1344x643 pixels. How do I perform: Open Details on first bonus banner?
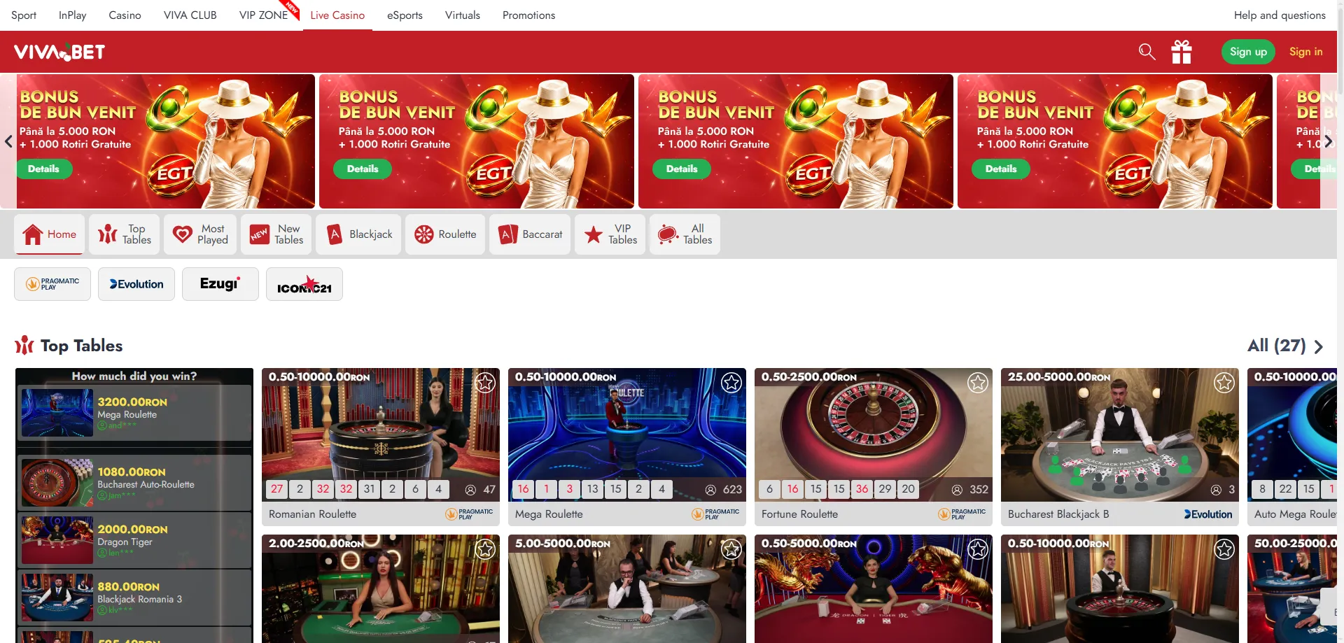click(43, 169)
